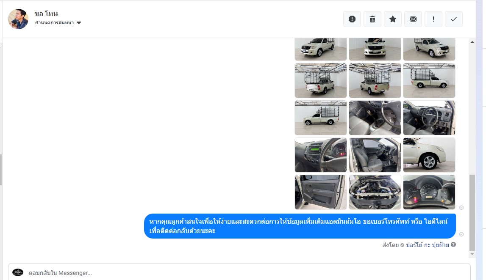
Task: Open the wheel close-up photo thumbnail
Action: click(429, 155)
